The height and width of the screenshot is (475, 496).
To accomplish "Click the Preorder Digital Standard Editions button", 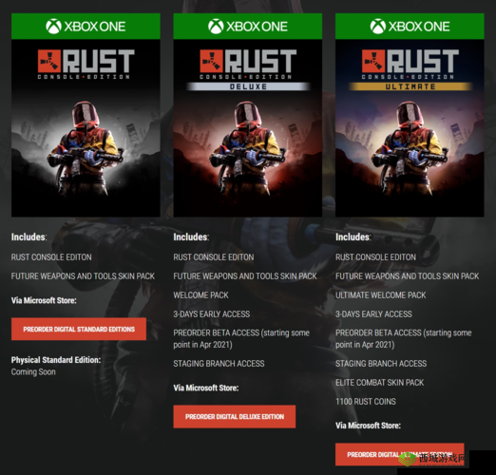I will click(x=79, y=329).
